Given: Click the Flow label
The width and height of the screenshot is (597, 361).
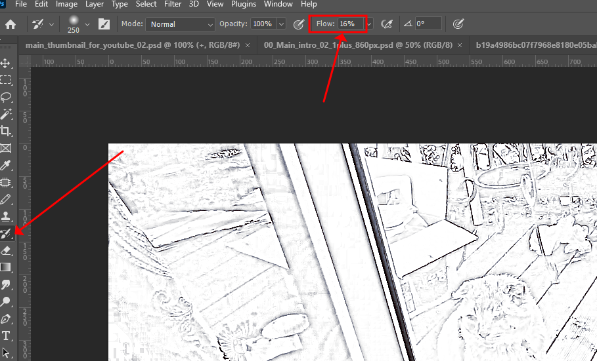Looking at the screenshot, I should click(326, 24).
